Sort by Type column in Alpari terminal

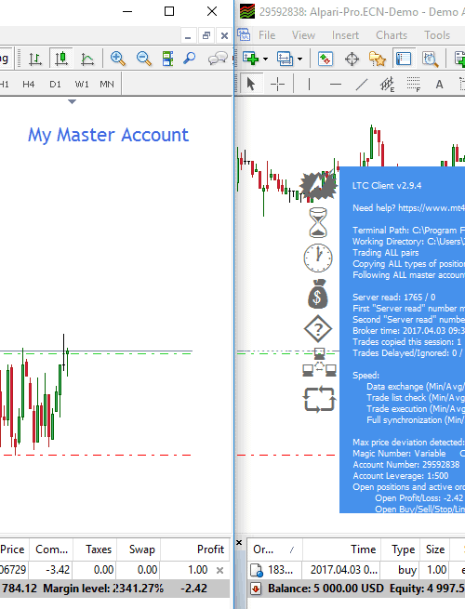coord(403,549)
